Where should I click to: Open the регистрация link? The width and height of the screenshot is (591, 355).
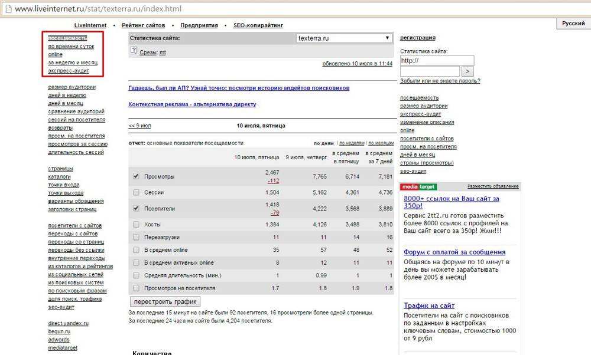click(417, 38)
